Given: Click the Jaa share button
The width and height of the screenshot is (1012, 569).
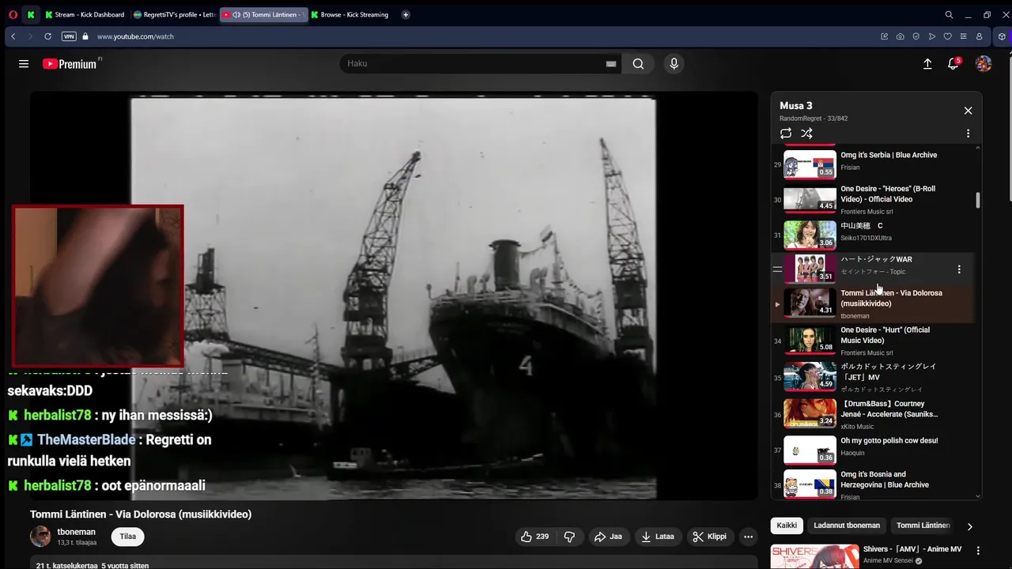Looking at the screenshot, I should click(x=608, y=537).
